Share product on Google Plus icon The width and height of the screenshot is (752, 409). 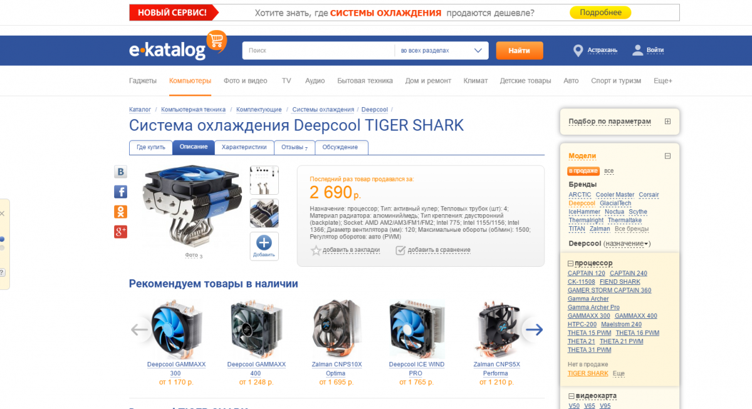(120, 232)
